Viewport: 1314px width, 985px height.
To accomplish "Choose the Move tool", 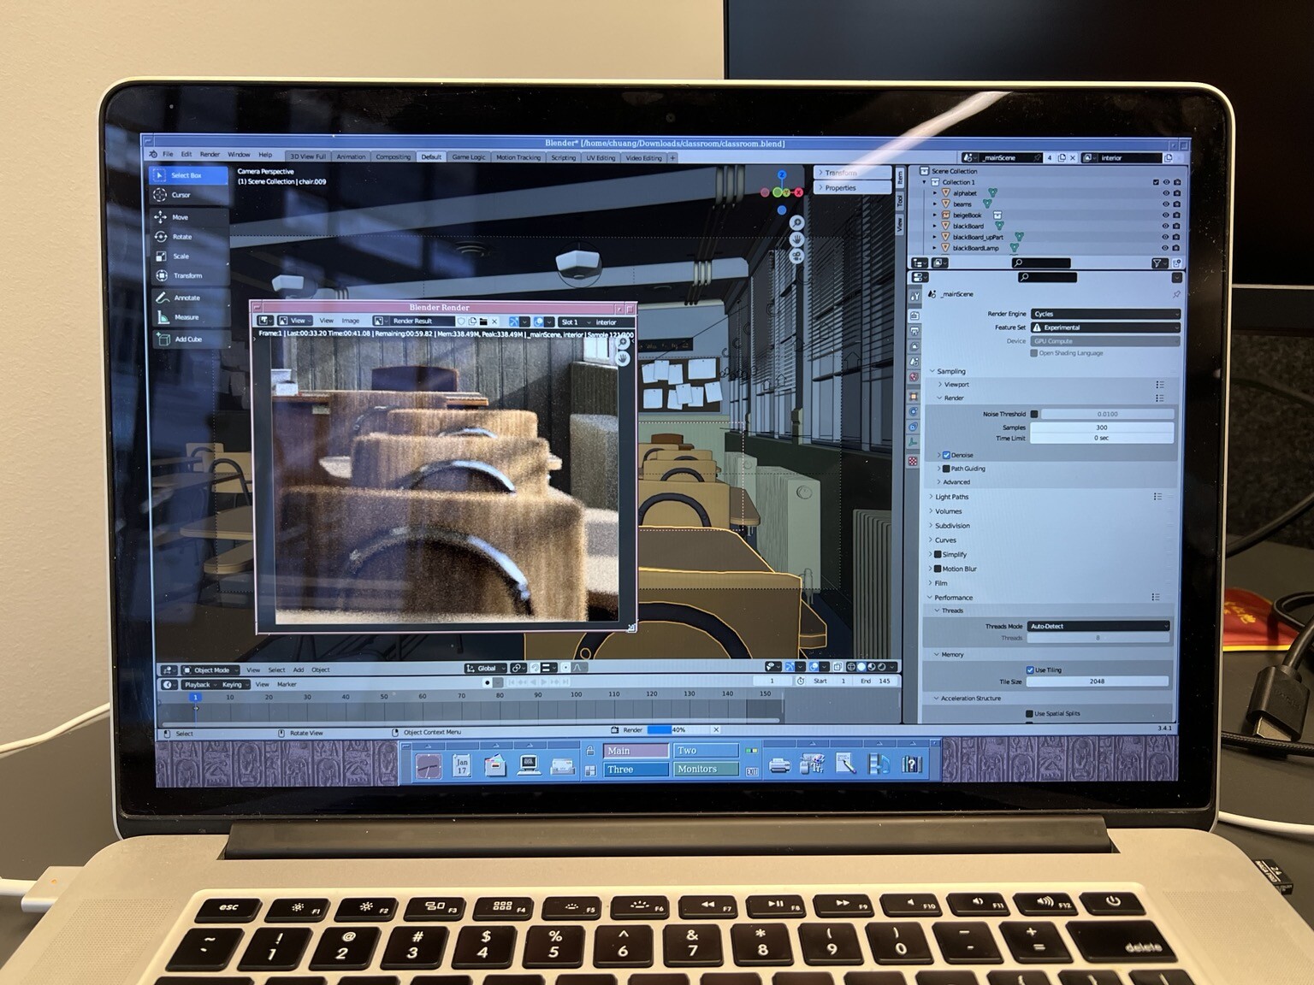I will [x=188, y=217].
